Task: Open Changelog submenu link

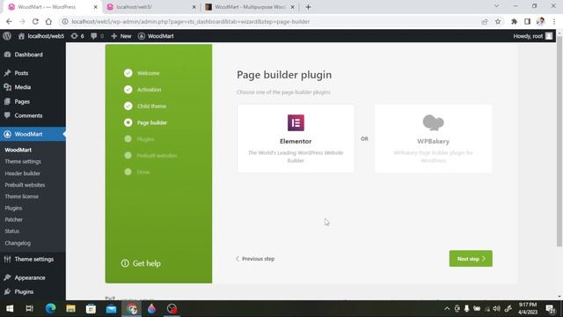Action: pyautogui.click(x=18, y=243)
